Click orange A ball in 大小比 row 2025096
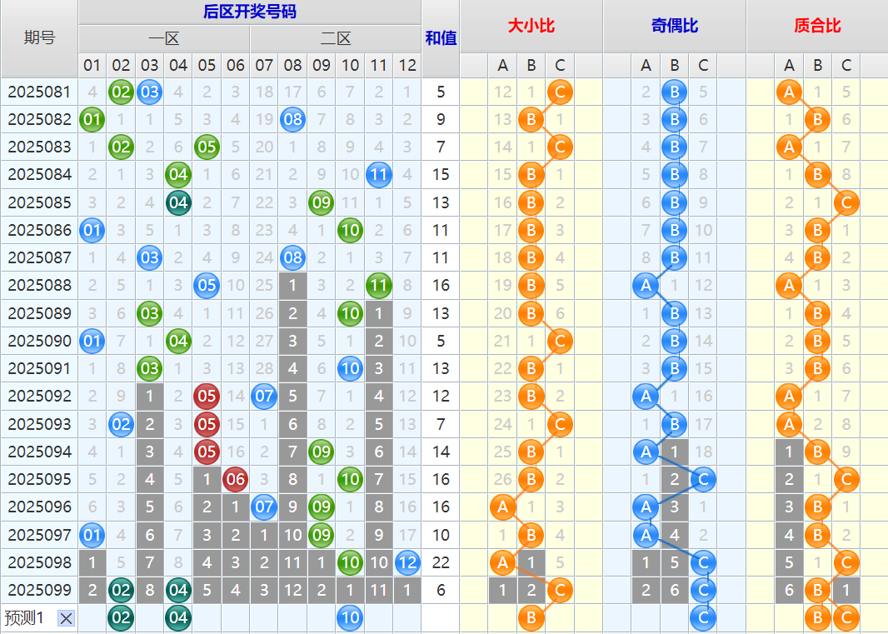888x634 pixels. pos(503,507)
